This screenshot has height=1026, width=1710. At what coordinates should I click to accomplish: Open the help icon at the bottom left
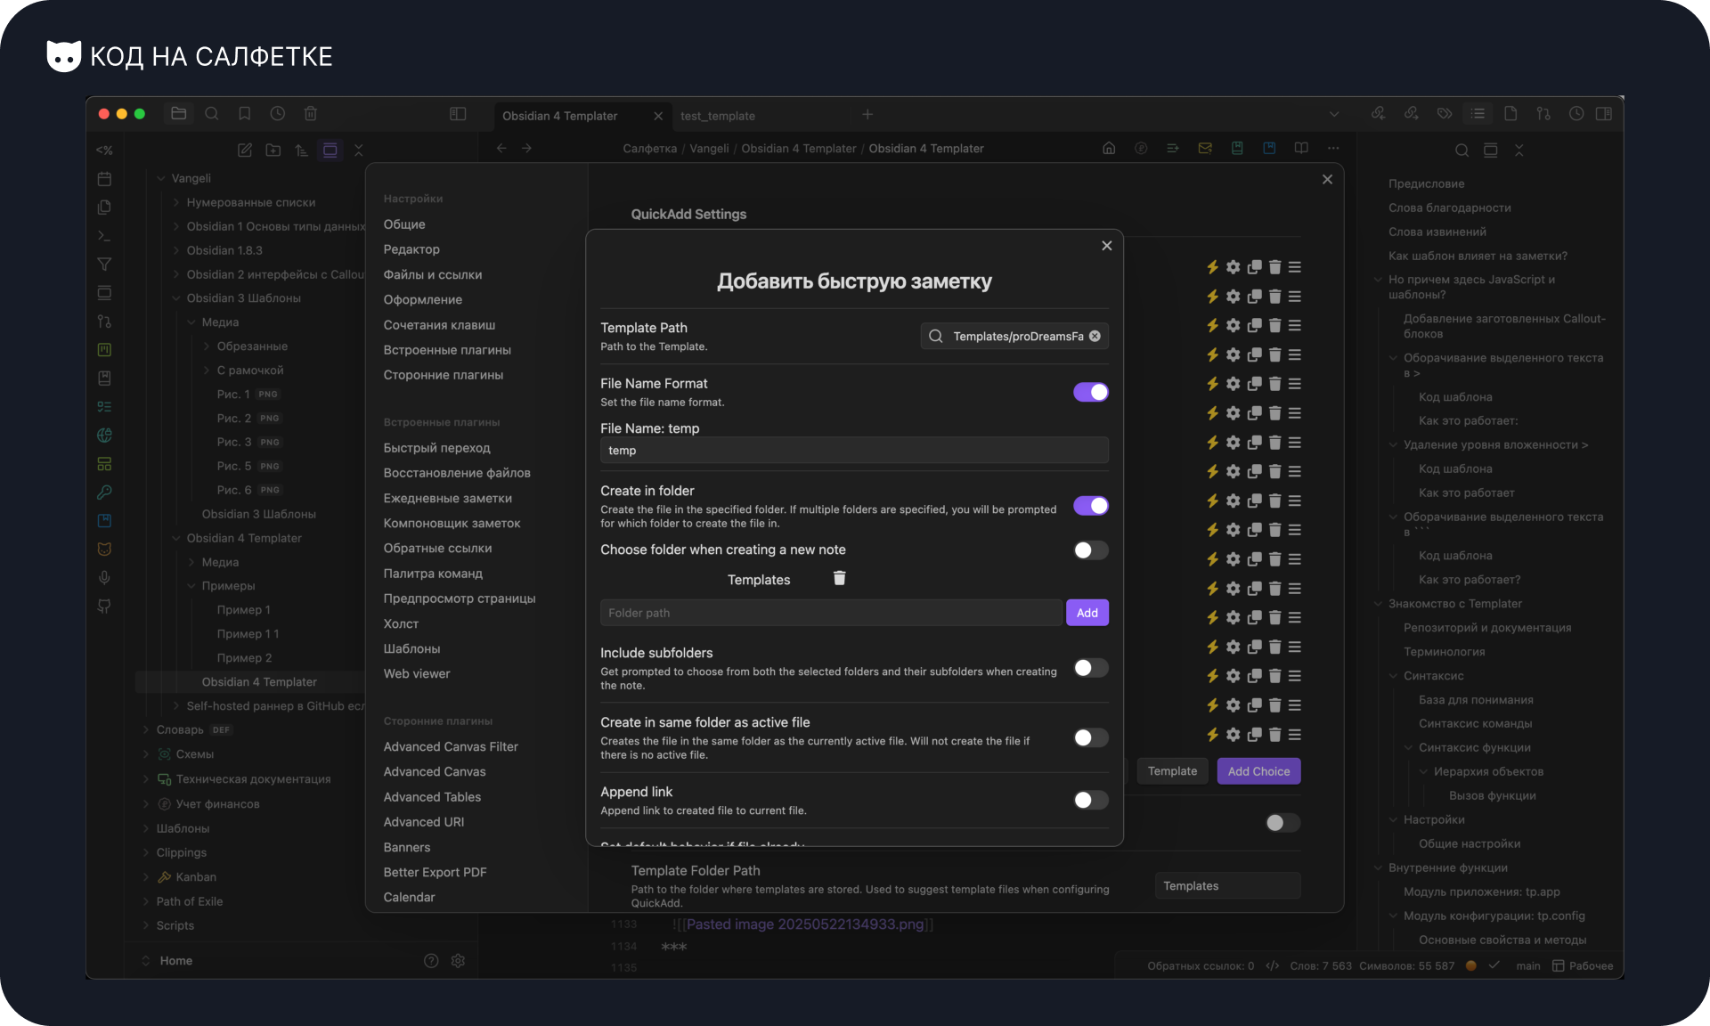(431, 961)
